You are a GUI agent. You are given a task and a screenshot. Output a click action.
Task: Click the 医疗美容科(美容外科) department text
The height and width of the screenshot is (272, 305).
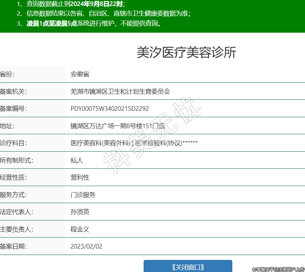[x=100, y=143]
